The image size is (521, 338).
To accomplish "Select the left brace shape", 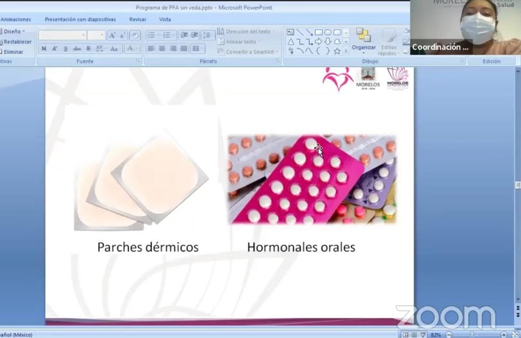I will (x=318, y=51).
